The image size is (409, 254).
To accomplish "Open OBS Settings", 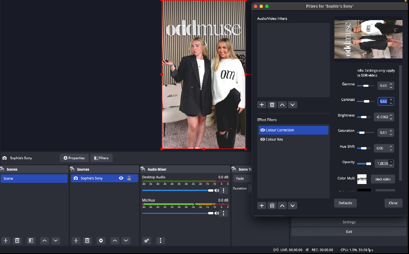I will [349, 222].
